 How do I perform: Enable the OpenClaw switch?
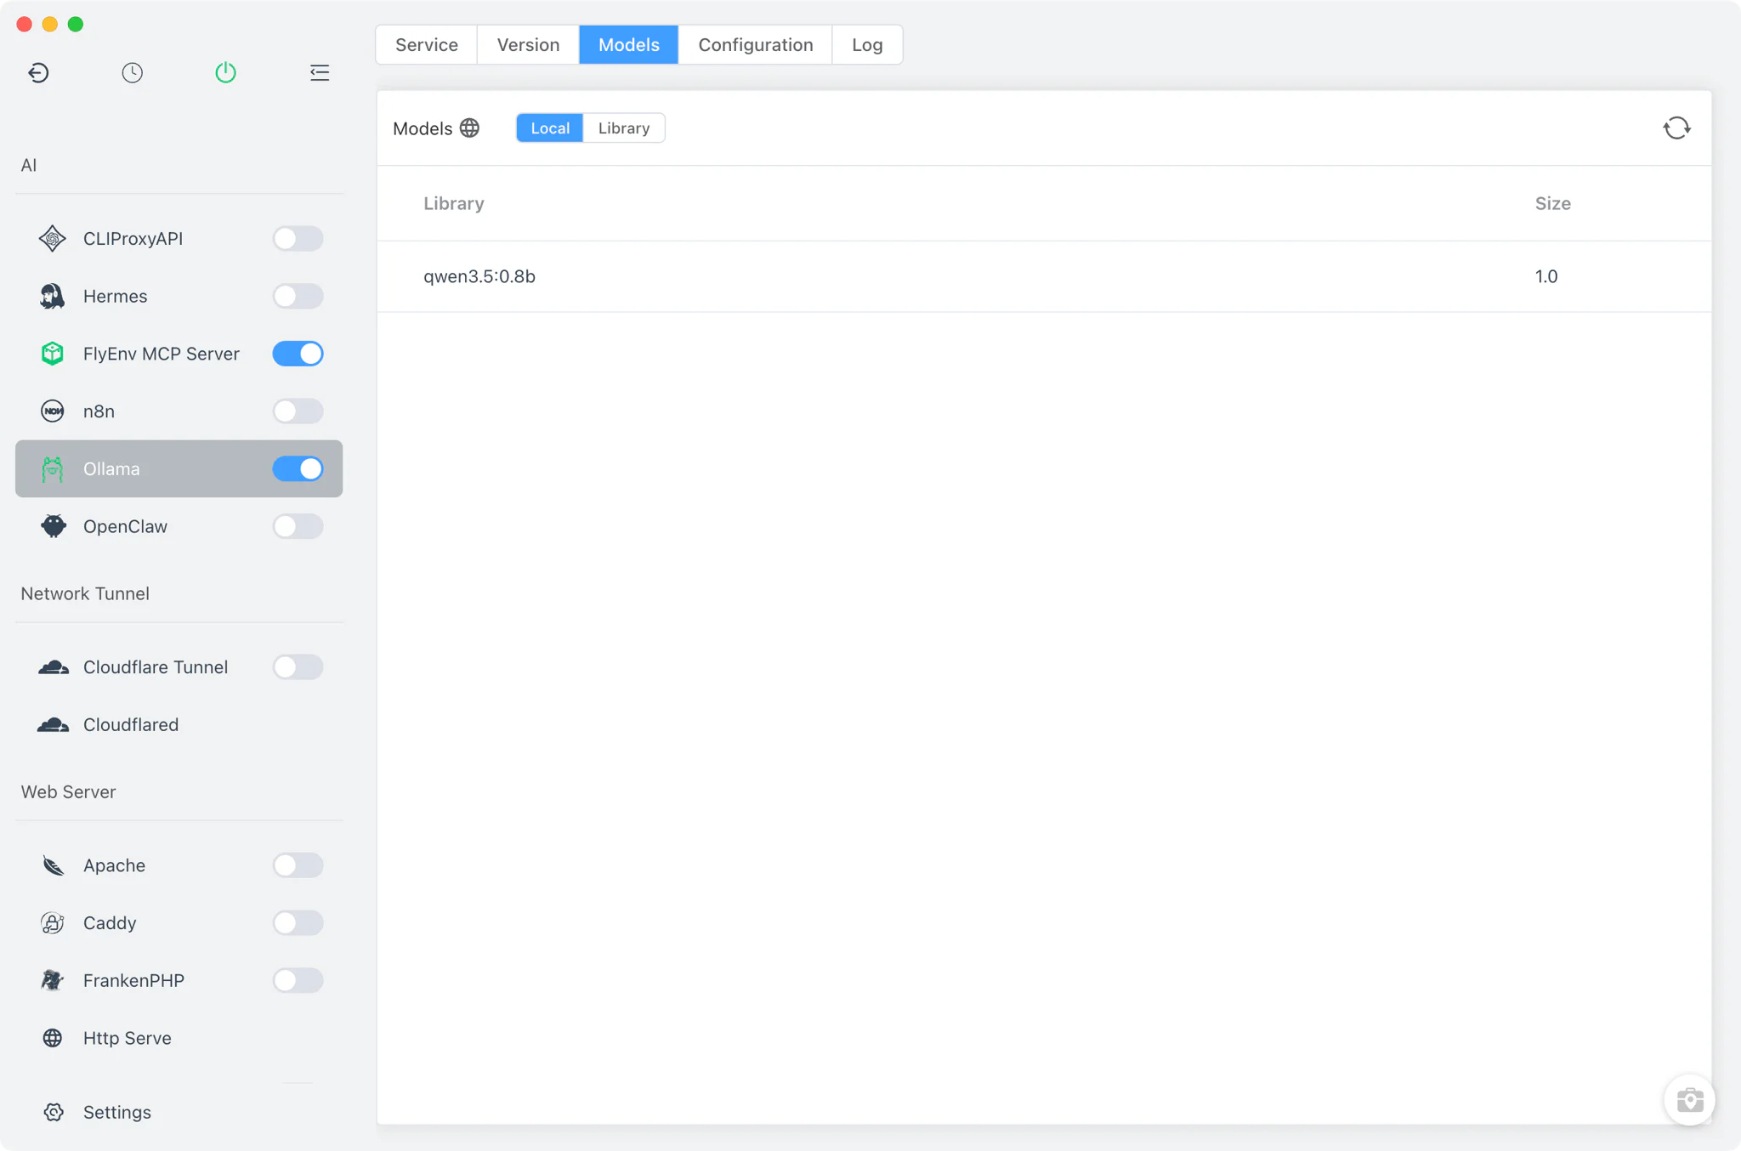298,526
